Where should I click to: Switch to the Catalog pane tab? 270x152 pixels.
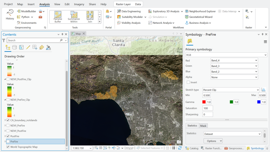pyautogui.click(x=192, y=148)
